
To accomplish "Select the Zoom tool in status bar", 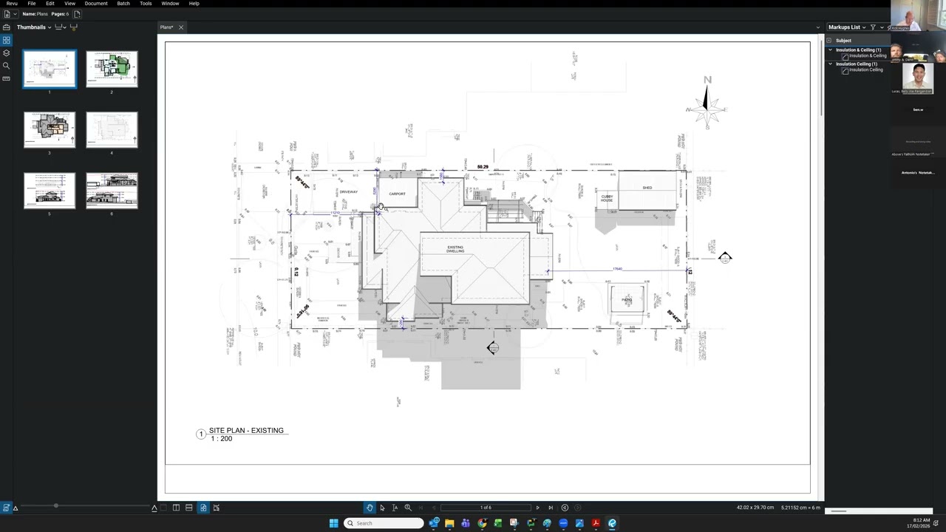I will pyautogui.click(x=407, y=508).
